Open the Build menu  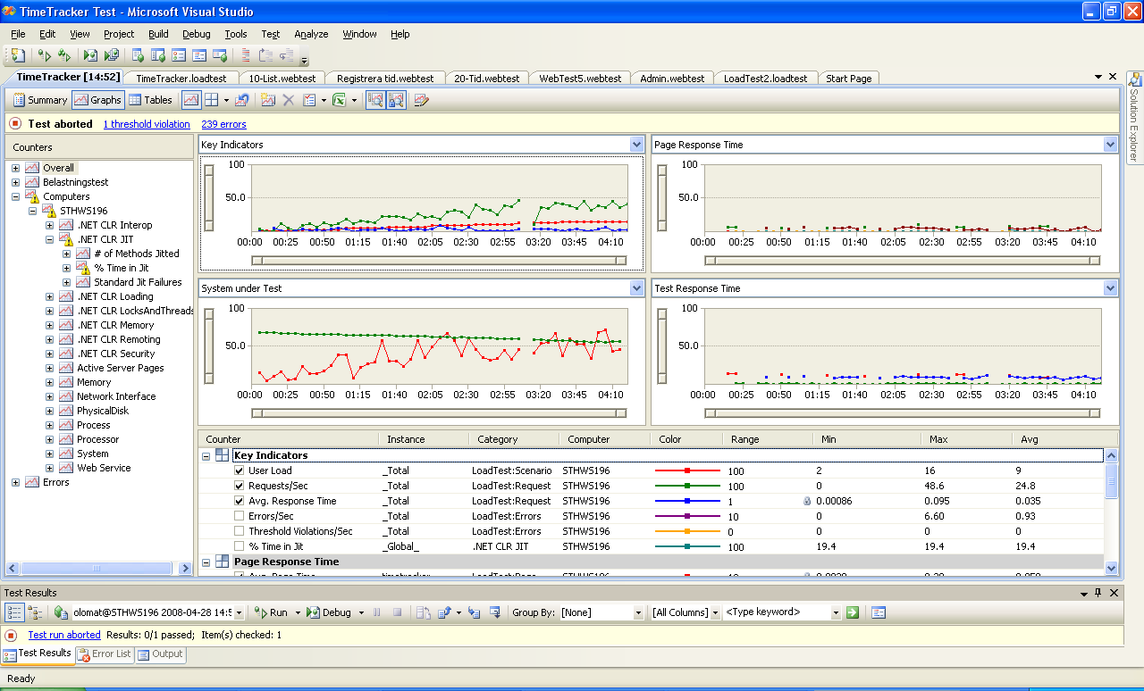(158, 34)
